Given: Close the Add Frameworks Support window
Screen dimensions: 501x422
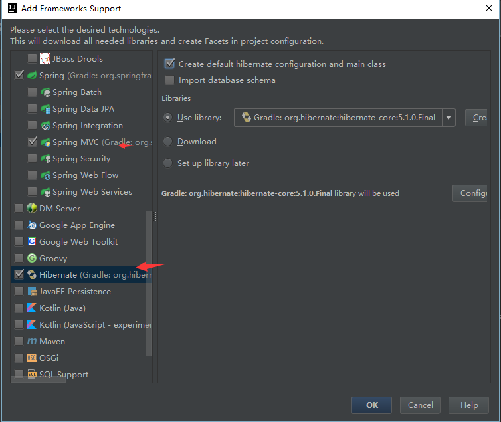Looking at the screenshot, I should pyautogui.click(x=489, y=8).
